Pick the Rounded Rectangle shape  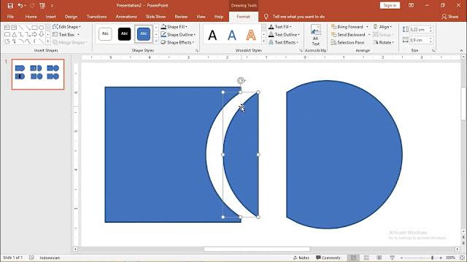[7, 34]
